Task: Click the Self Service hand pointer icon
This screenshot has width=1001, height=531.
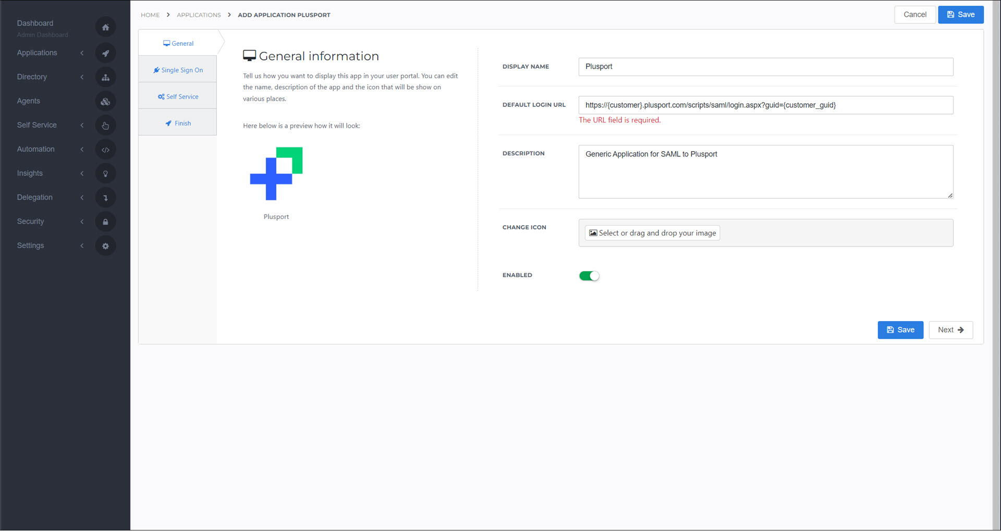Action: (x=105, y=126)
